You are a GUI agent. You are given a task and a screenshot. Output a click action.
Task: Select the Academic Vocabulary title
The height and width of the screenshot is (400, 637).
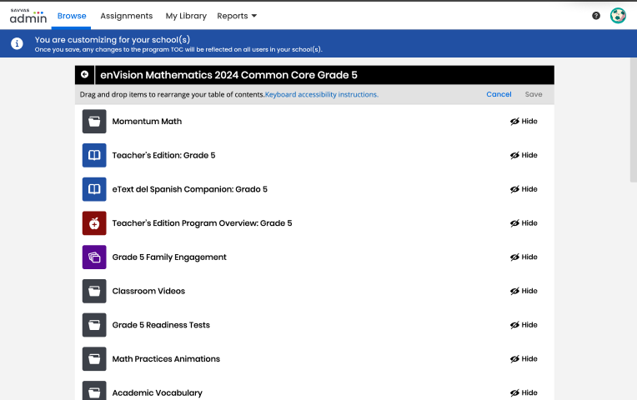pyautogui.click(x=157, y=392)
